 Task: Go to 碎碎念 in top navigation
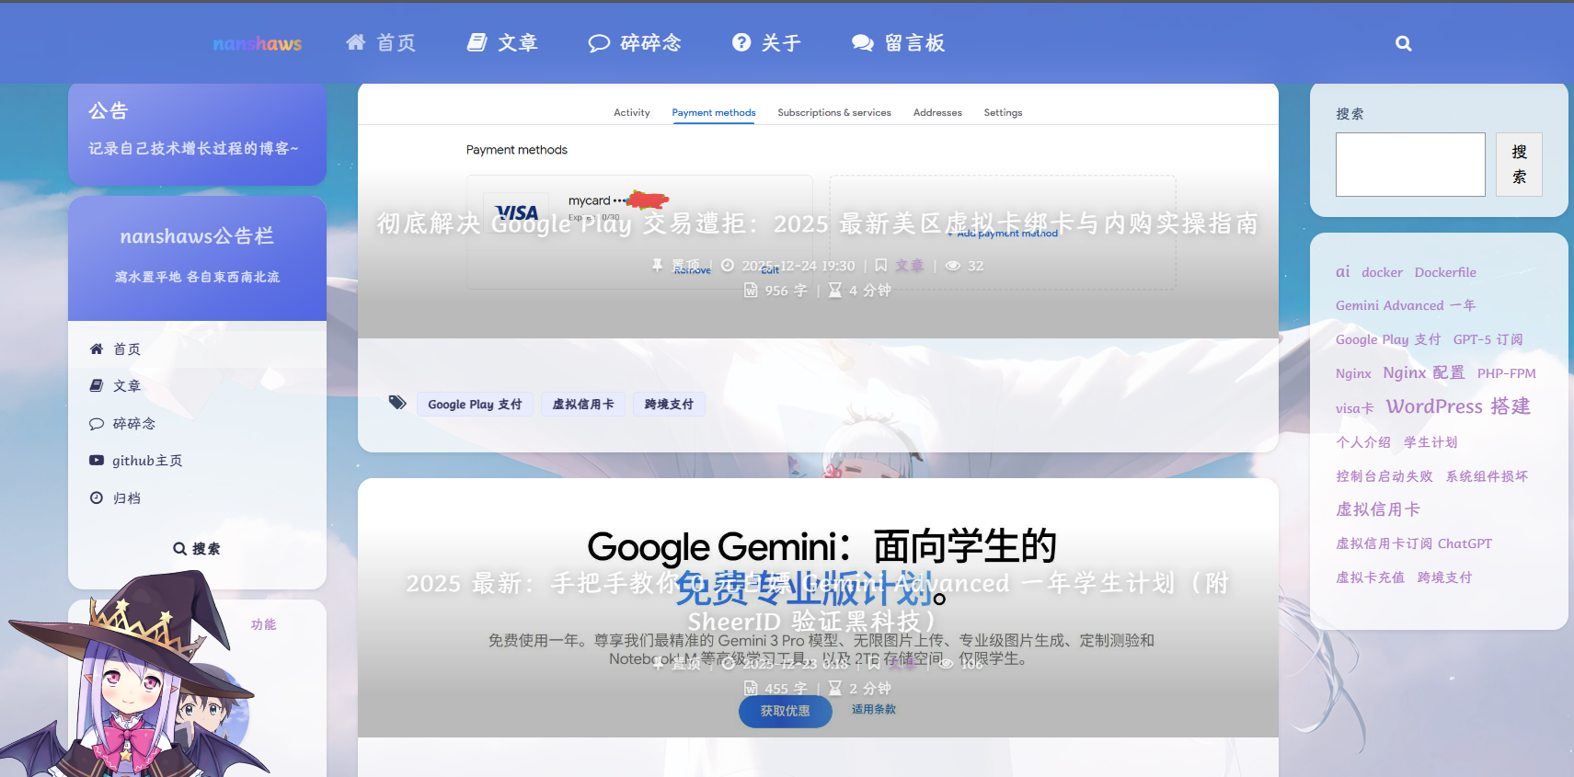coord(635,43)
